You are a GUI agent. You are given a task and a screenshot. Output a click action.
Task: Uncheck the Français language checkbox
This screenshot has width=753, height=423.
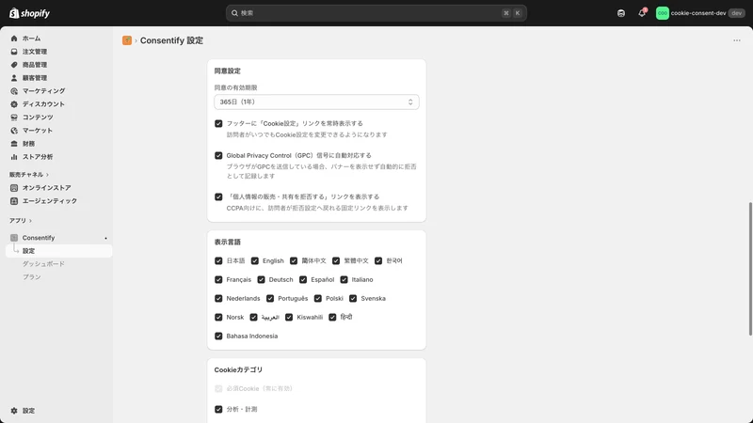(x=218, y=279)
